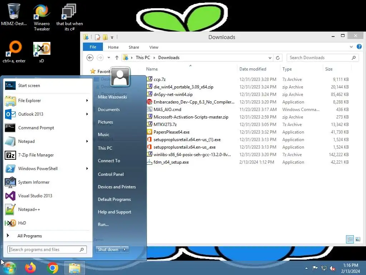366x275 pixels.
Task: Click the MEMZ-Dest recycle bin desktop icon
Action: click(x=14, y=14)
